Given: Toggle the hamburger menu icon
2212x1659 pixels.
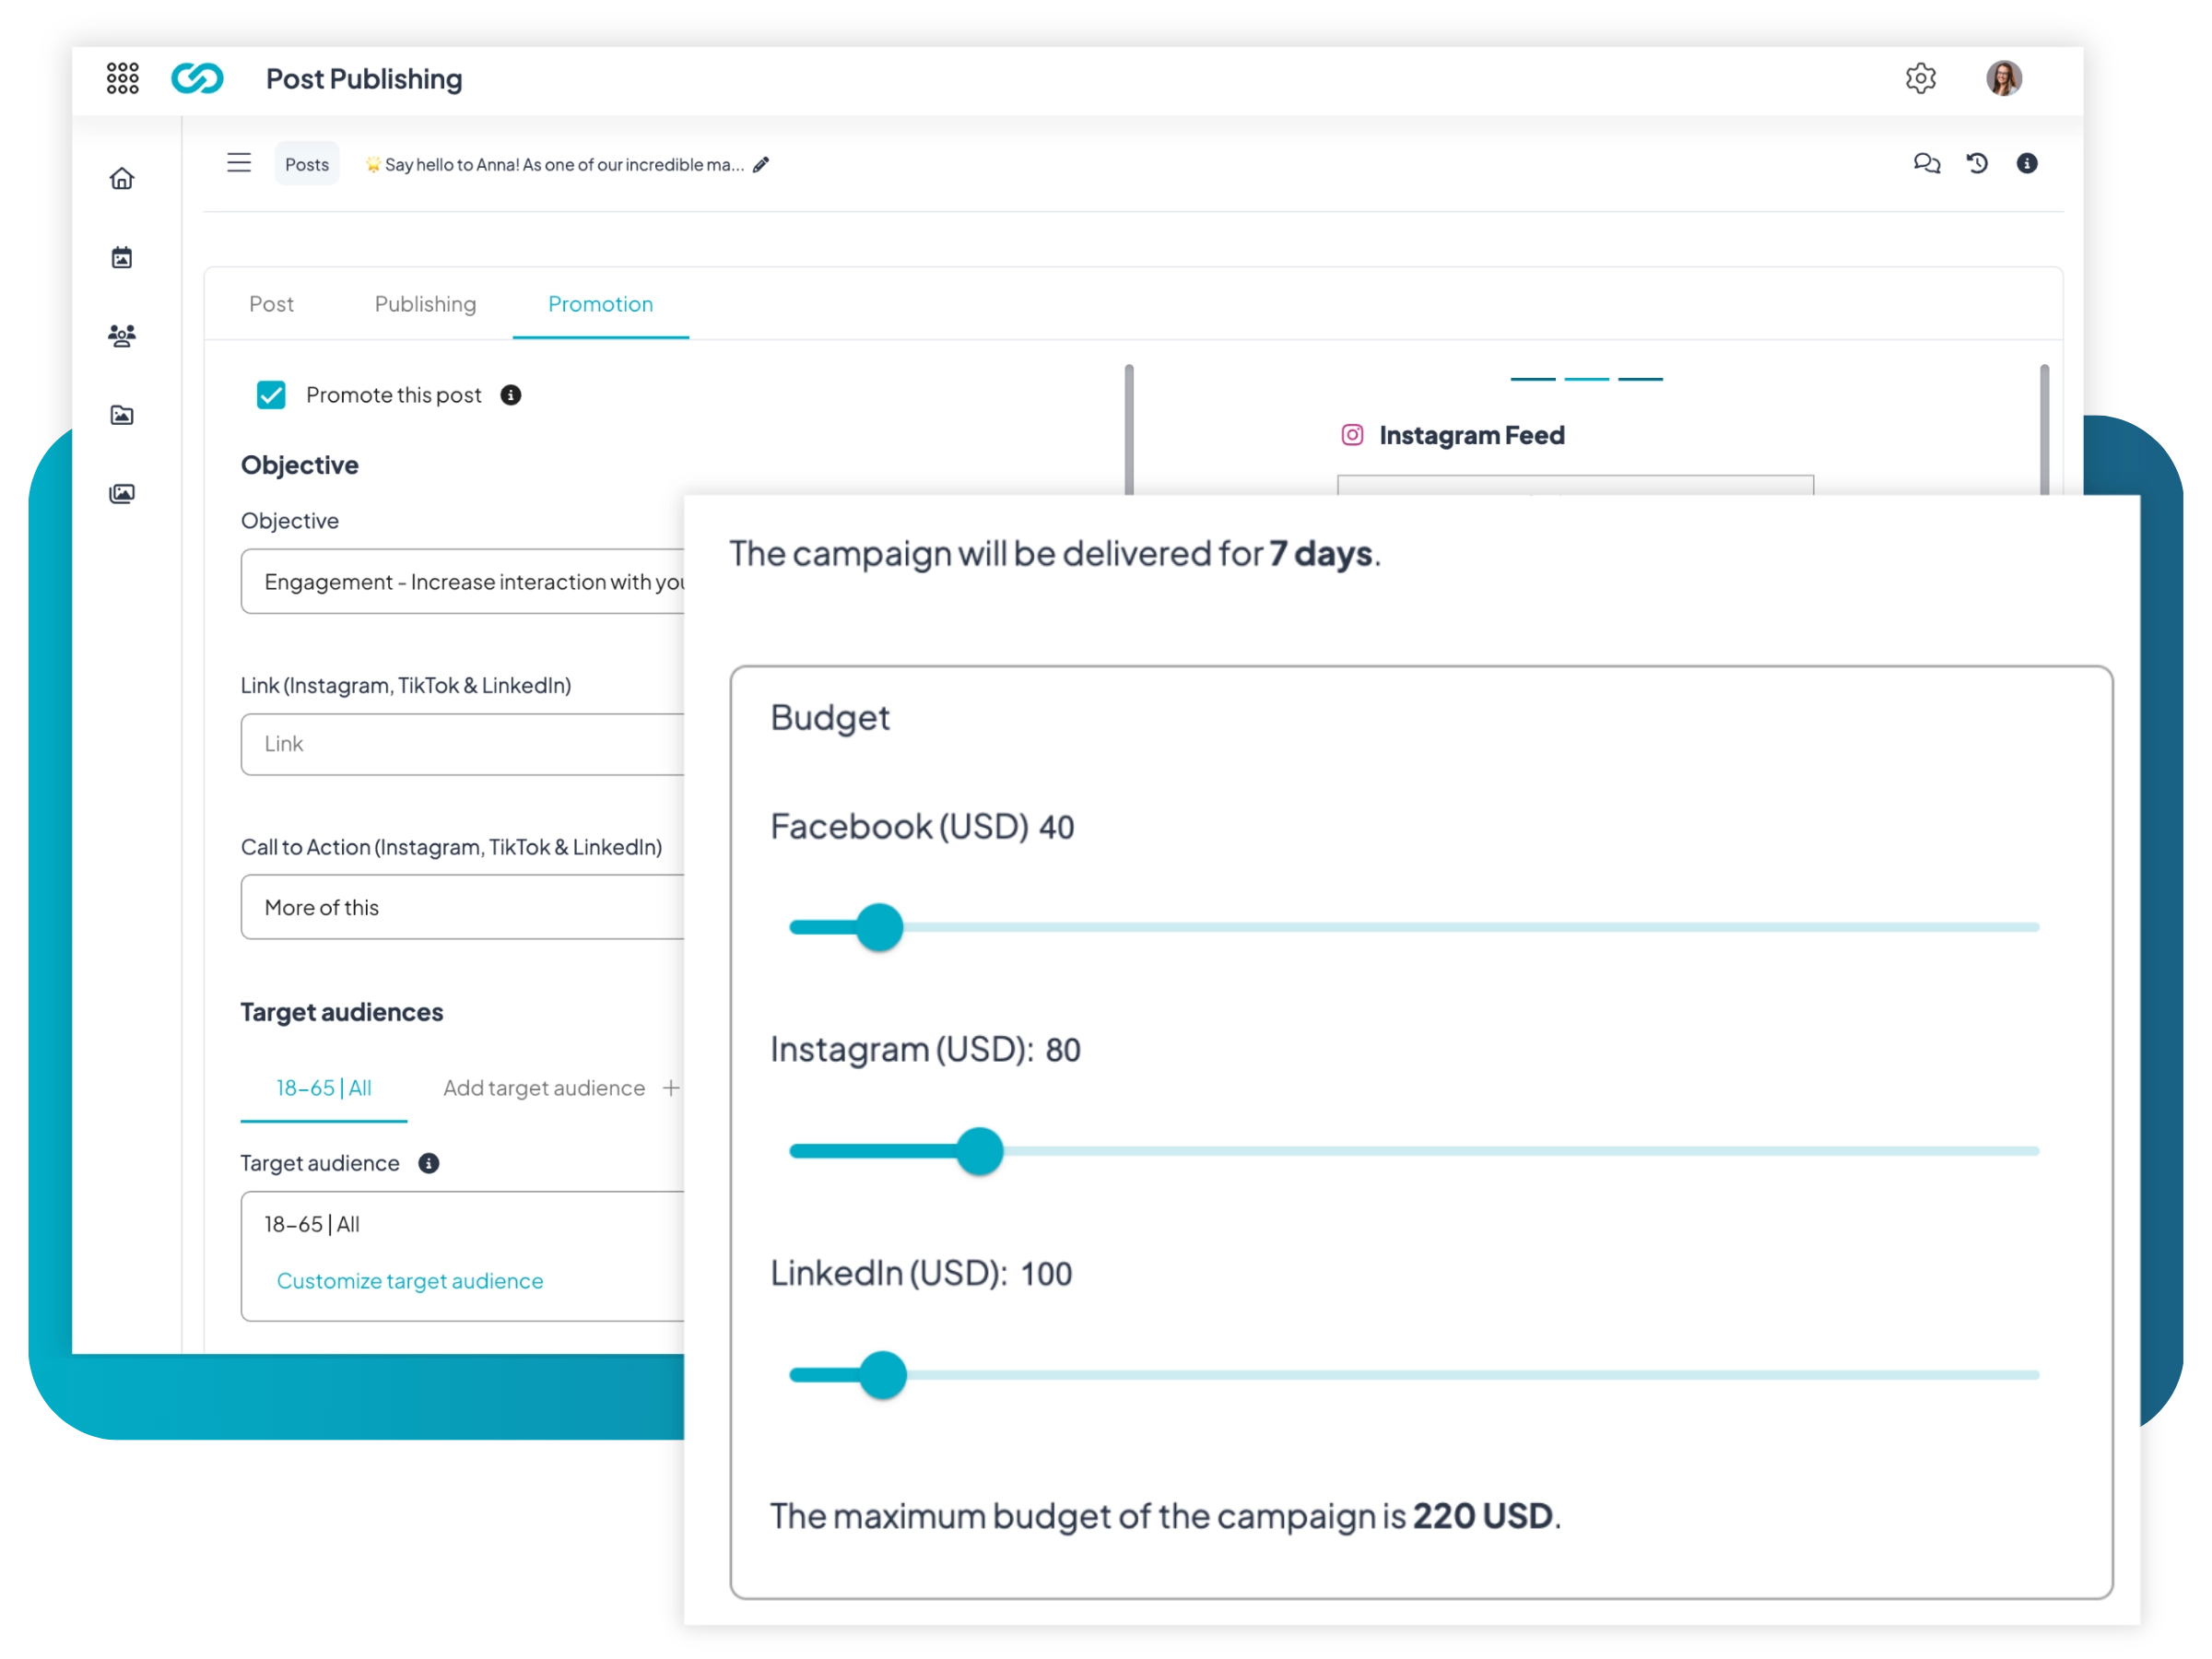Looking at the screenshot, I should tap(239, 163).
